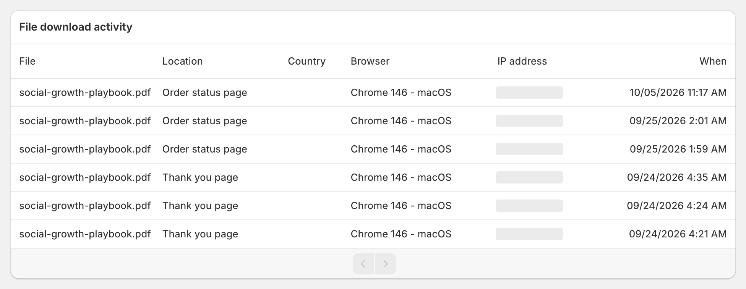Click hidden IP address in 2:01 AM row
Viewport: 746px width, 289px height.
529,121
